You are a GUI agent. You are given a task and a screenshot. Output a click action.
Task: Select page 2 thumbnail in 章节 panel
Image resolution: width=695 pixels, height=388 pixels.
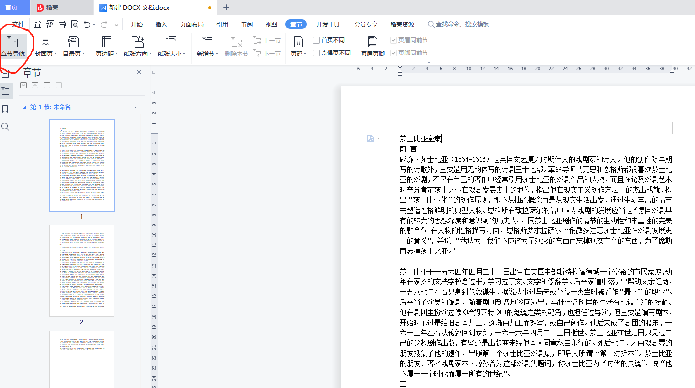[82, 271]
